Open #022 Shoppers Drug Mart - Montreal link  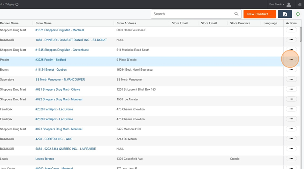59,99
